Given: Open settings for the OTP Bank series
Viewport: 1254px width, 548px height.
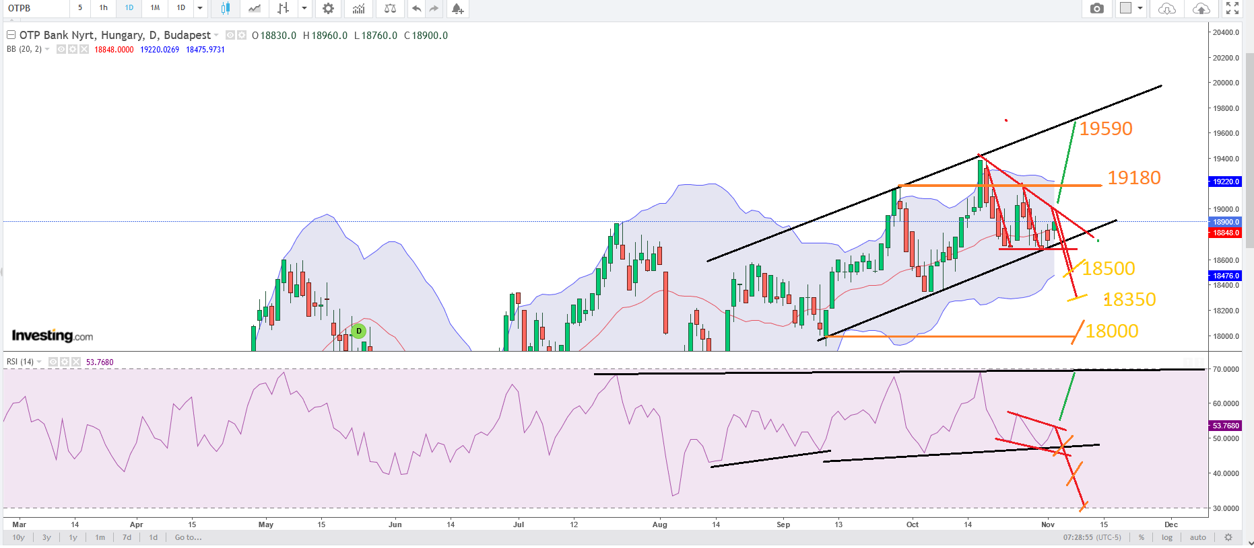Looking at the screenshot, I should [241, 35].
